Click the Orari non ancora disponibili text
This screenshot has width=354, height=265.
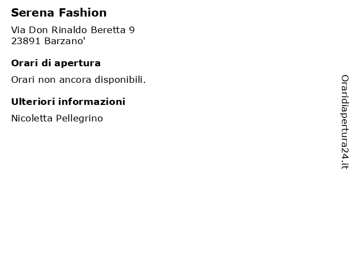click(79, 79)
